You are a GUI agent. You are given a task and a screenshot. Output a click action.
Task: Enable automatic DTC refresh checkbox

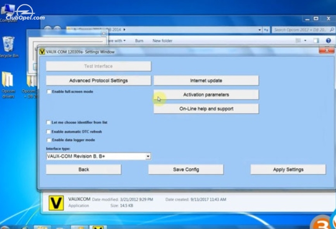click(48, 131)
